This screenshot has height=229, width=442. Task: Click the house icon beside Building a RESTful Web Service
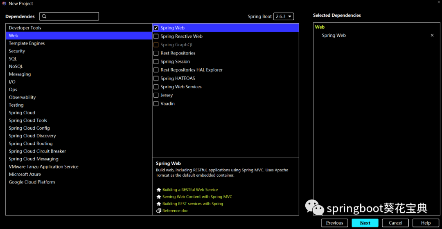pos(159,190)
